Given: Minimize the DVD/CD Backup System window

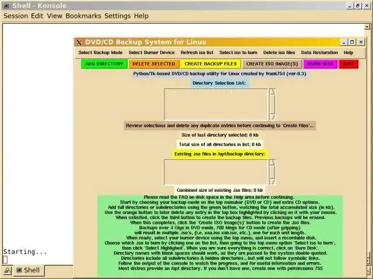Looking at the screenshot, I should tap(344, 42).
